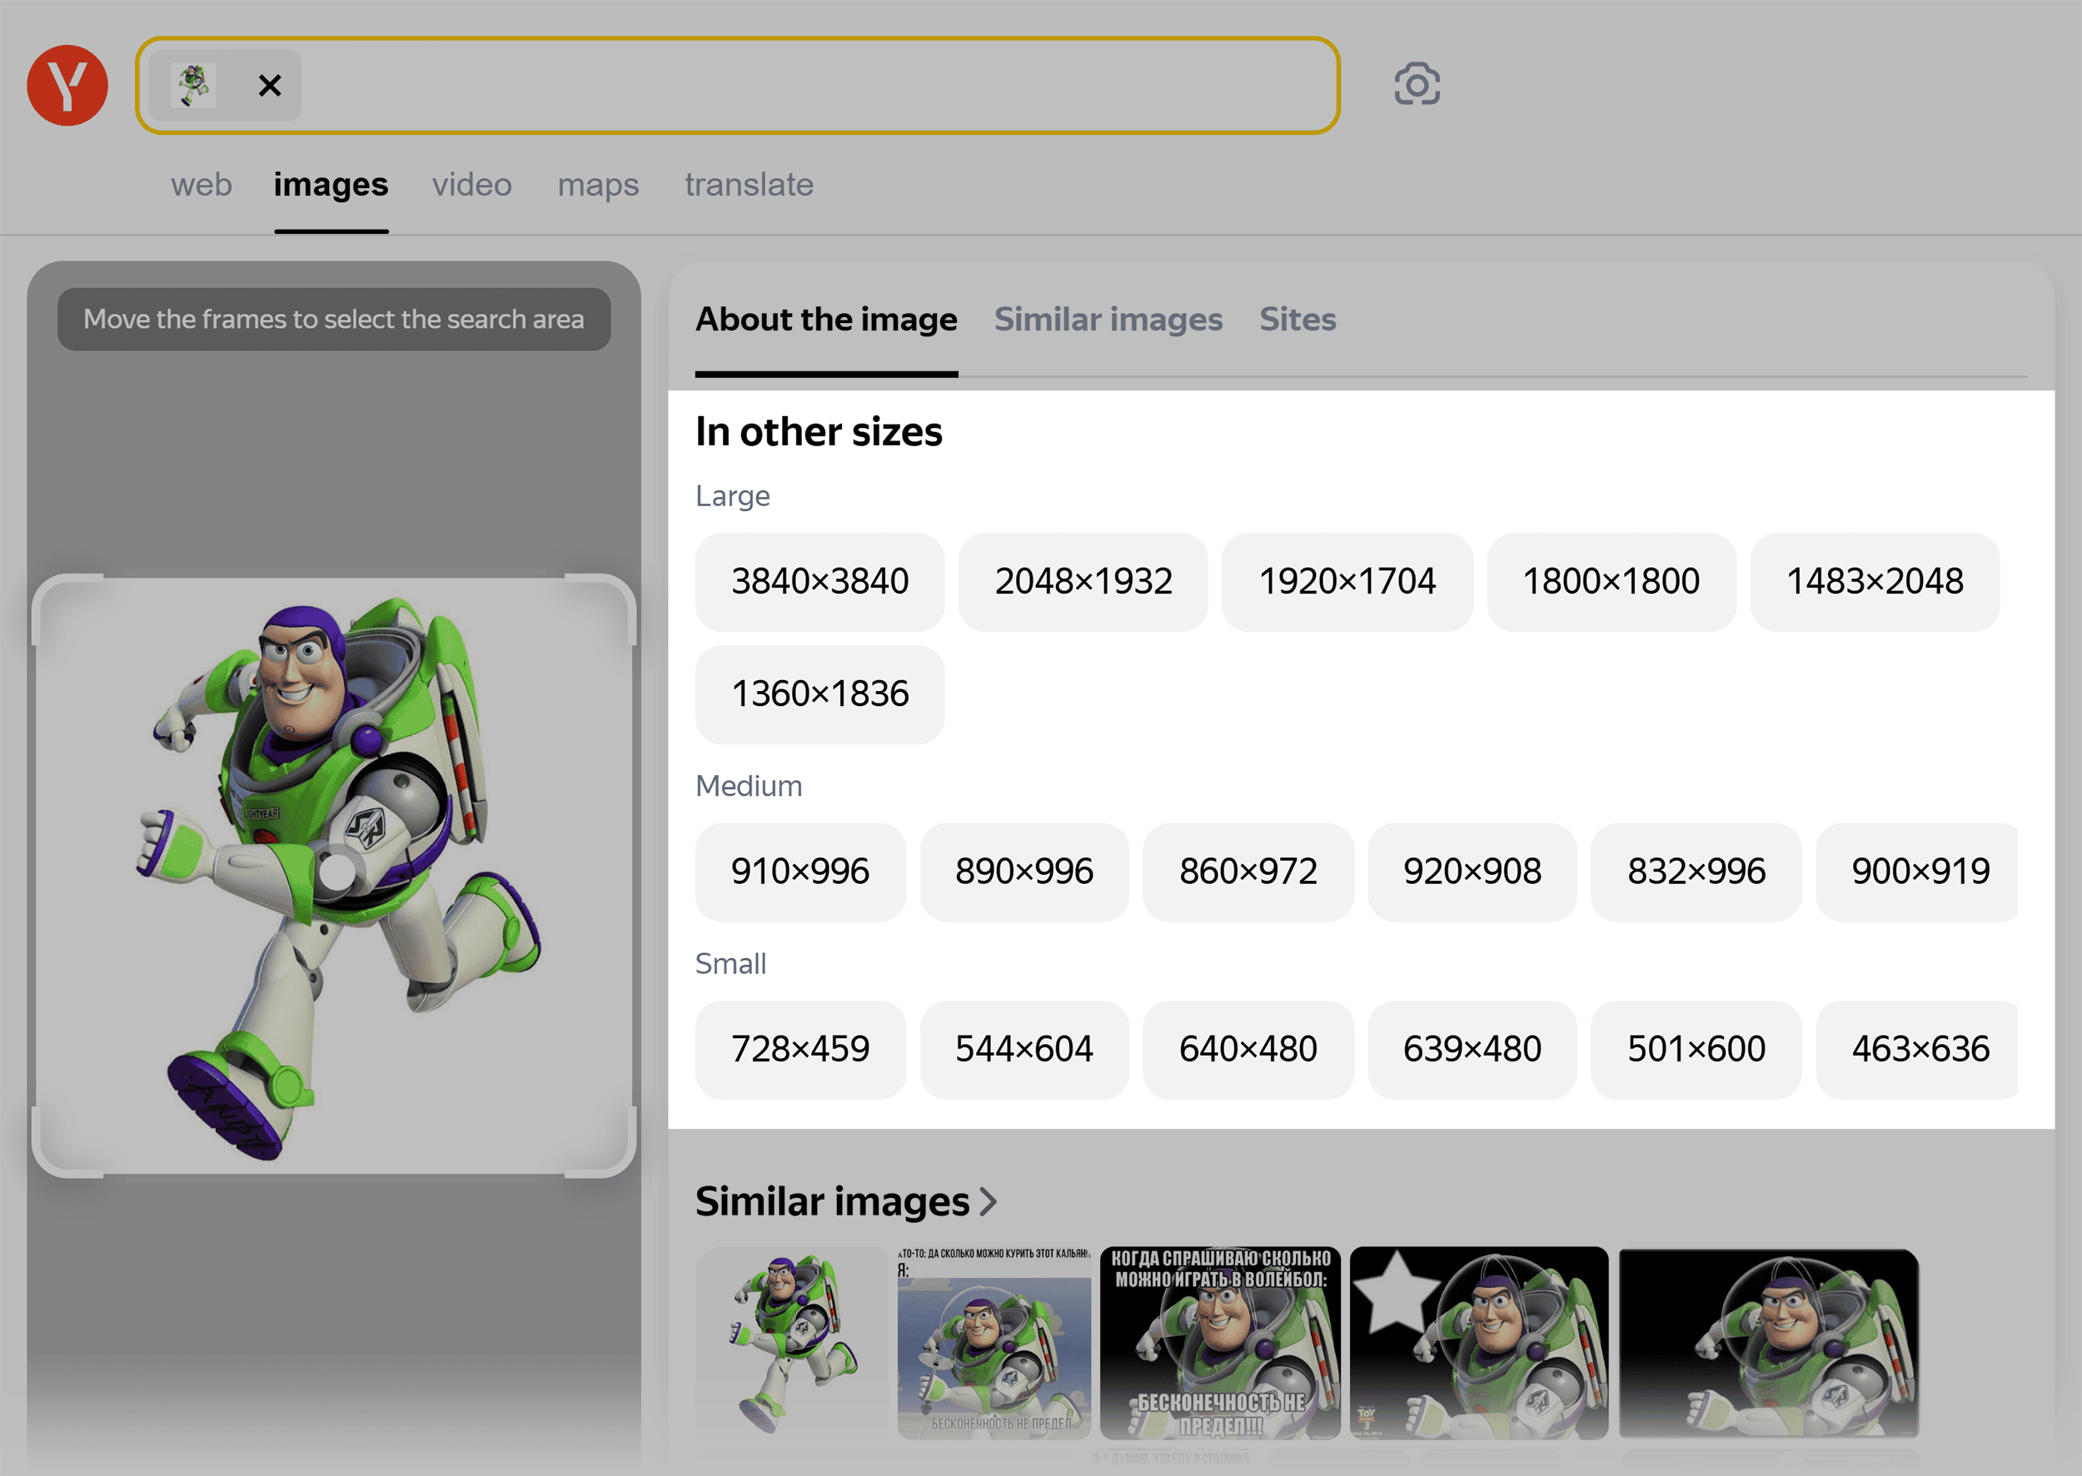The width and height of the screenshot is (2082, 1476).
Task: Select the 1920×1704 size
Action: tap(1347, 582)
